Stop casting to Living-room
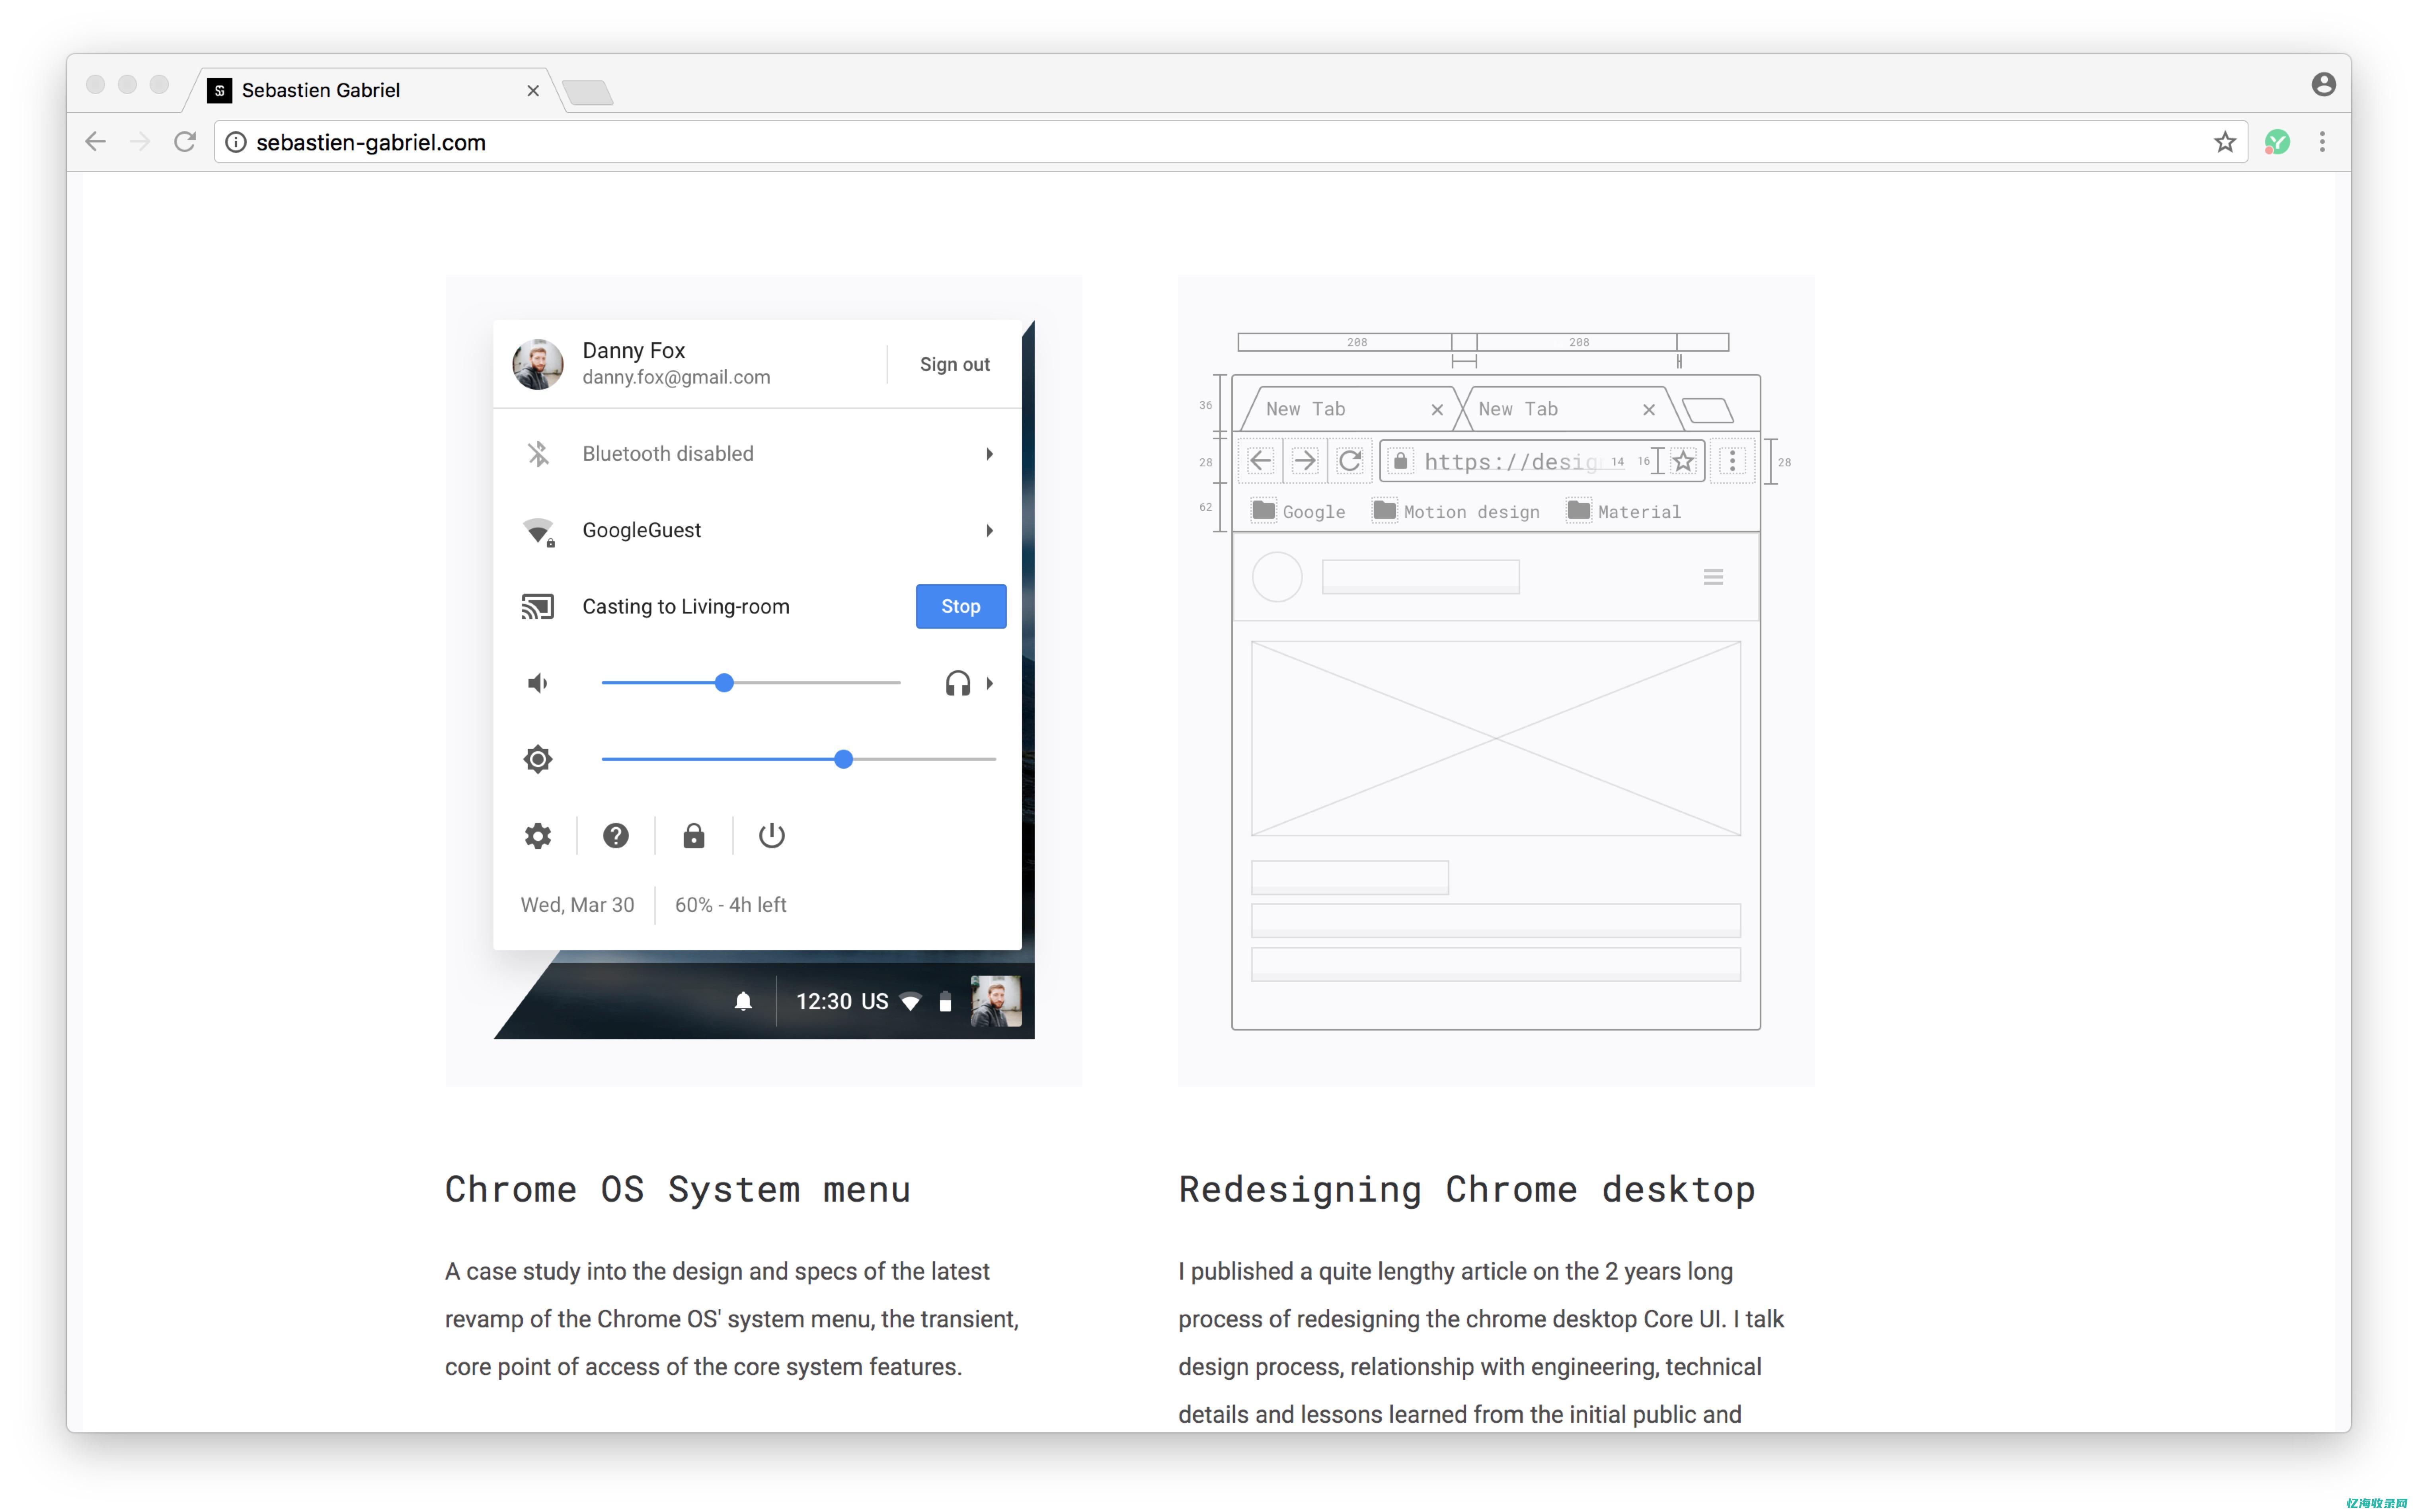Screen dimensions: 2418x1512 961,606
